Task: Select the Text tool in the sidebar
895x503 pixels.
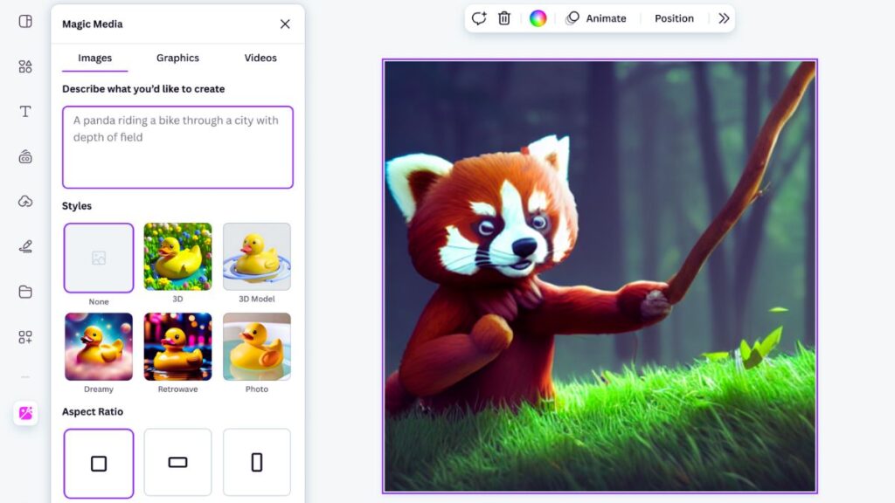Action: pos(24,111)
